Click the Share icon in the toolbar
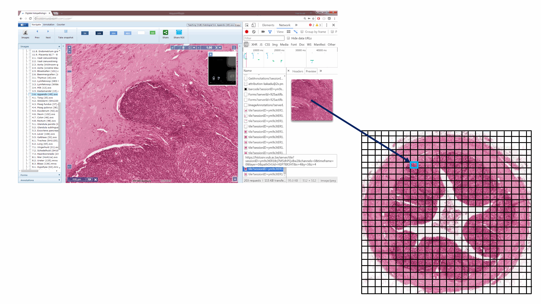Viewport: 541px width, 304px height. click(x=165, y=32)
